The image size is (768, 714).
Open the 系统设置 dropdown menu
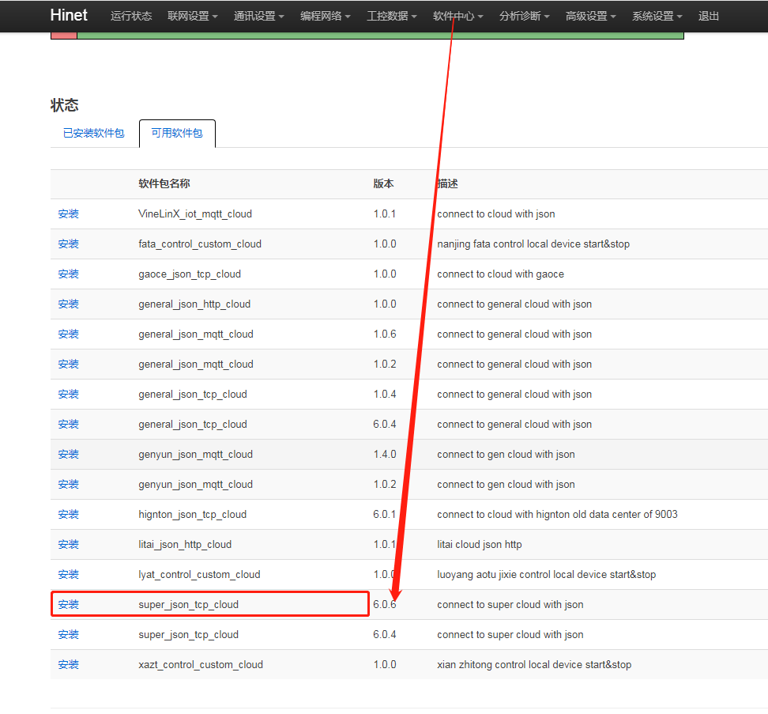point(657,16)
